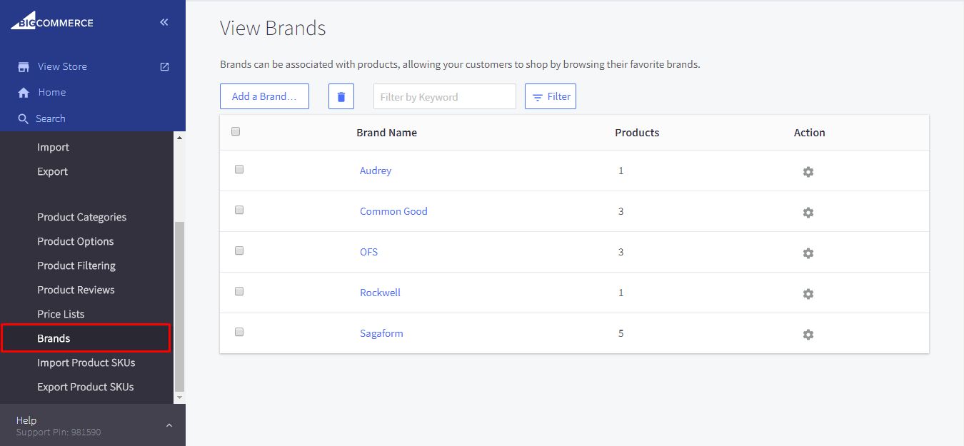
Task: Click the Filter button
Action: pyautogui.click(x=551, y=96)
